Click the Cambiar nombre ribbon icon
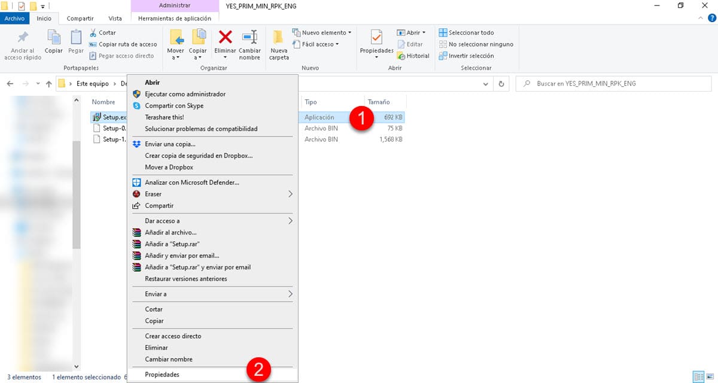The height and width of the screenshot is (383, 718). click(x=250, y=38)
